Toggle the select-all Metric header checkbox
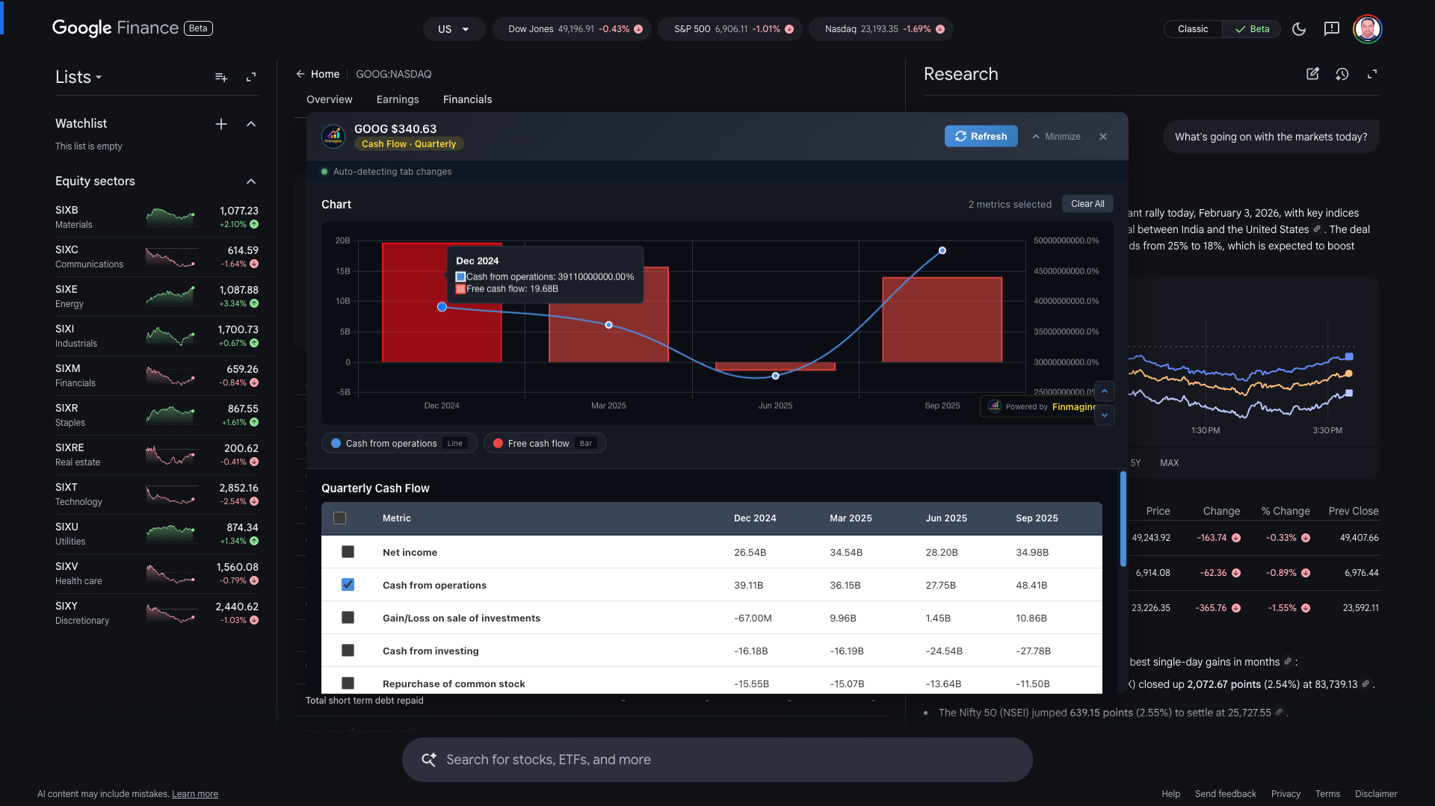Viewport: 1435px width, 806px height. [x=340, y=518]
